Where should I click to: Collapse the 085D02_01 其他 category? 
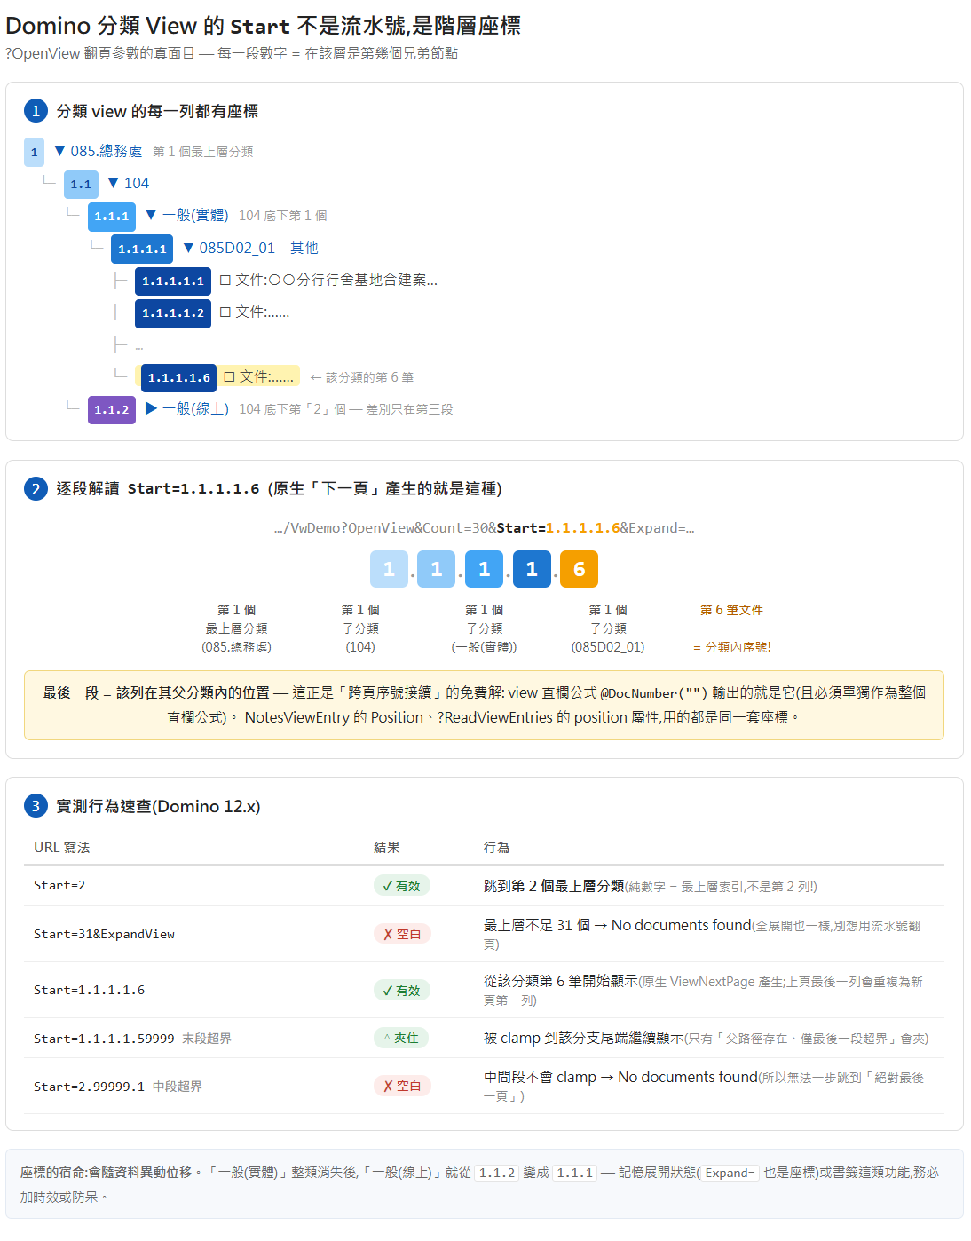[188, 248]
